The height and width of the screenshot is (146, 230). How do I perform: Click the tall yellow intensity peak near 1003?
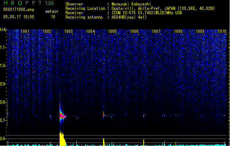coord(62,138)
